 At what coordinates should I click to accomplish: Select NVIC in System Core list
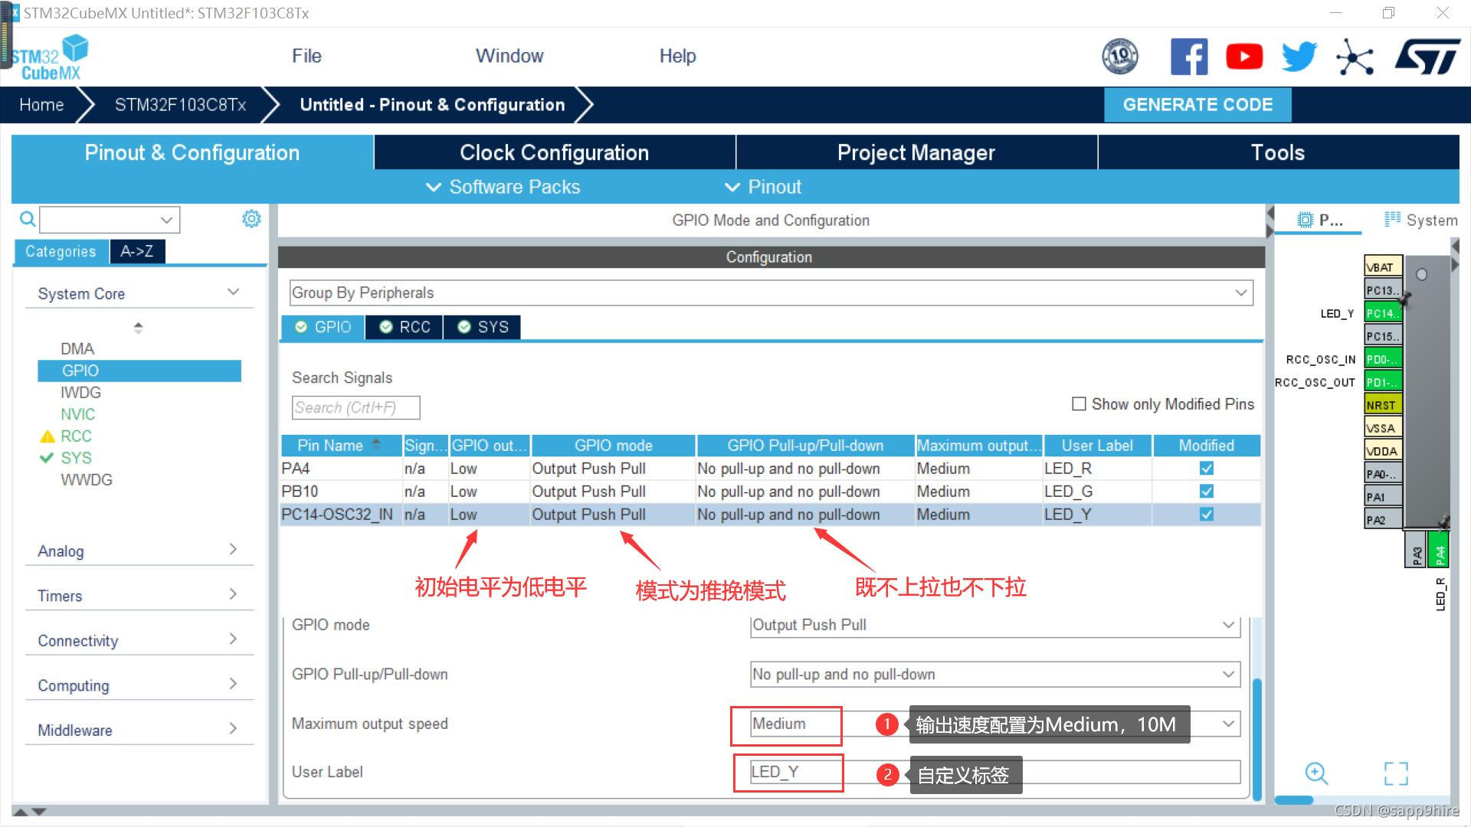[78, 414]
